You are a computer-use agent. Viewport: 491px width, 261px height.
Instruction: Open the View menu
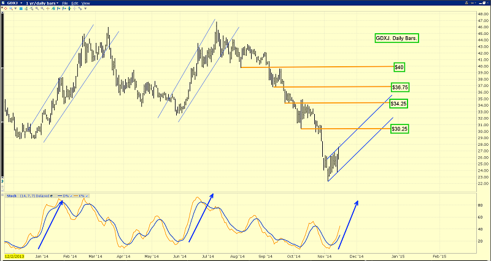pos(85,3)
